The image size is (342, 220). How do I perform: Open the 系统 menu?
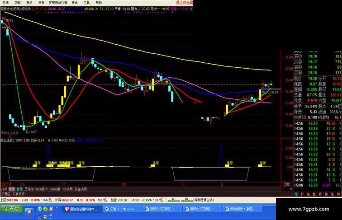pyautogui.click(x=5, y=3)
